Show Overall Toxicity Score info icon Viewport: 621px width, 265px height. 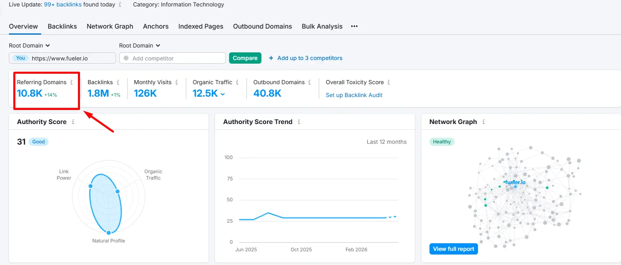click(x=389, y=82)
